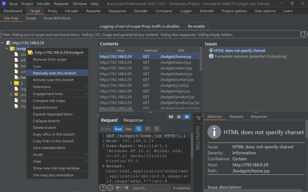Click the gear icon of the pro tree item
Viewport: 308px width, 192px height.
click(16, 94)
